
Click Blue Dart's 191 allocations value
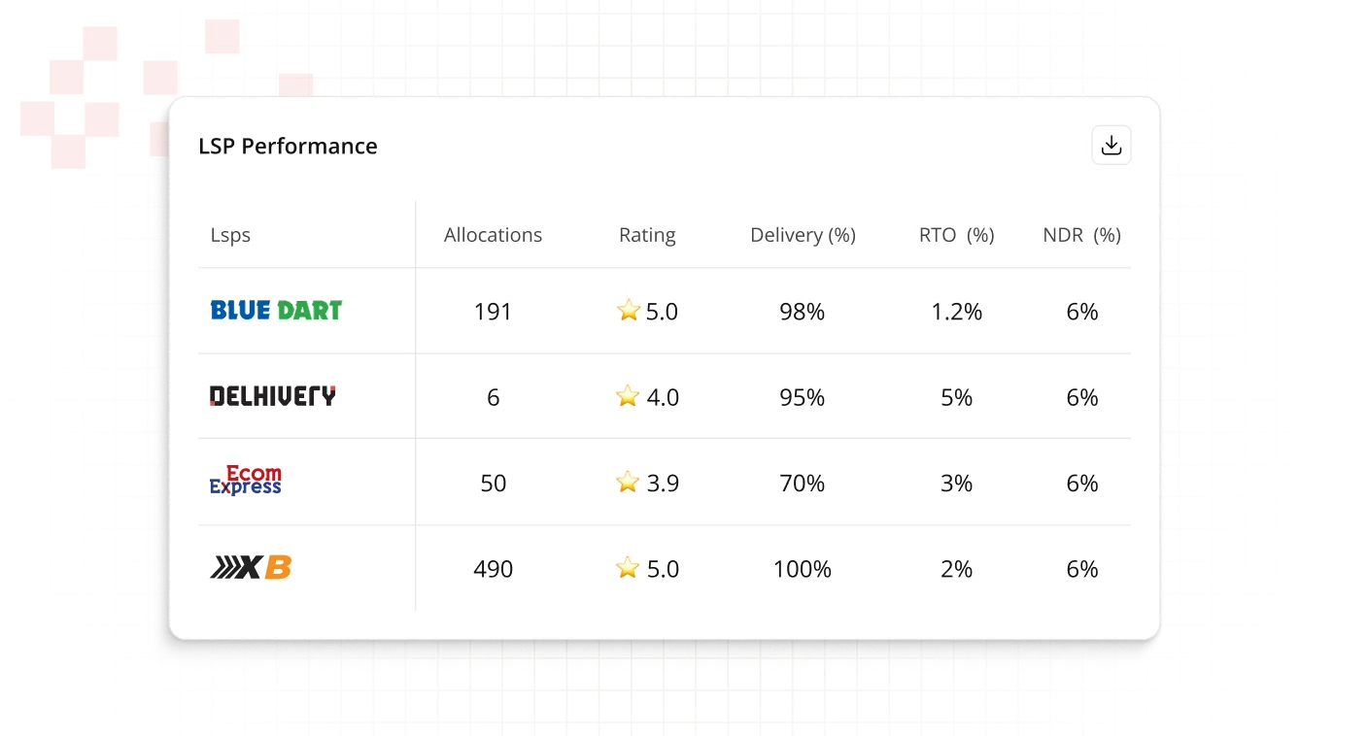point(493,312)
